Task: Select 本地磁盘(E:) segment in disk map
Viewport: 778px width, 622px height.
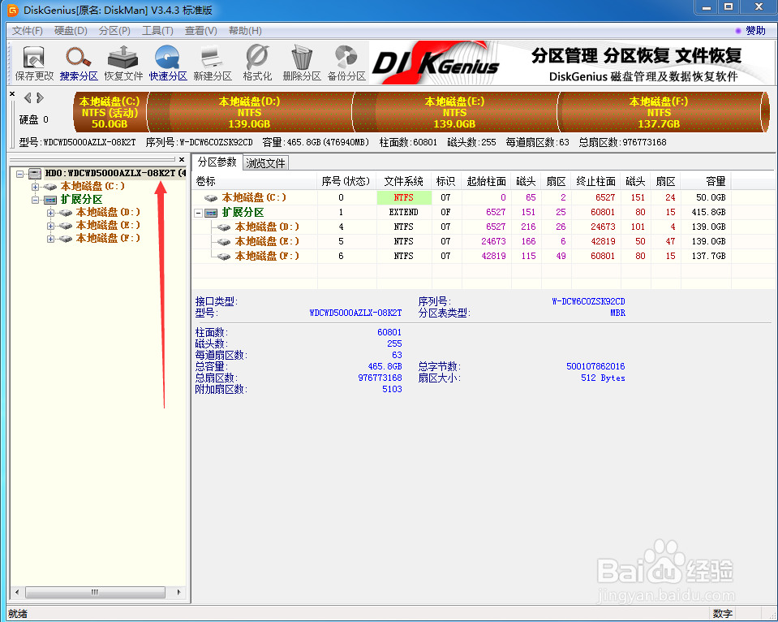Action: pos(454,112)
